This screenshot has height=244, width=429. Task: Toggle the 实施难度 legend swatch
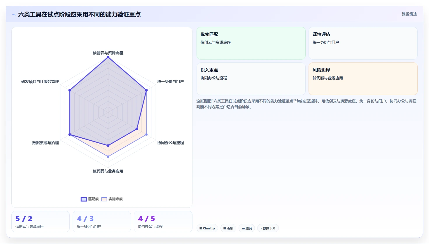point(104,199)
